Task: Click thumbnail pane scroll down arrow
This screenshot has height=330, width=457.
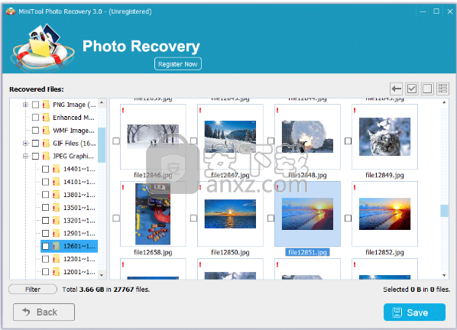Action: 444,275
